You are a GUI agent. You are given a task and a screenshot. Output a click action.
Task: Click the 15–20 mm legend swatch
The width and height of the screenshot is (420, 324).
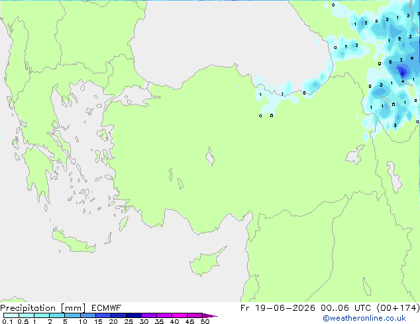[103, 315]
